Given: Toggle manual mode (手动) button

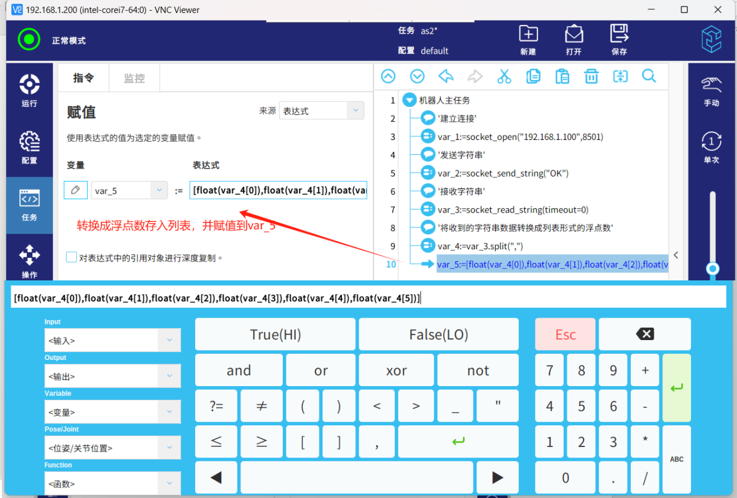Looking at the screenshot, I should 712,91.
